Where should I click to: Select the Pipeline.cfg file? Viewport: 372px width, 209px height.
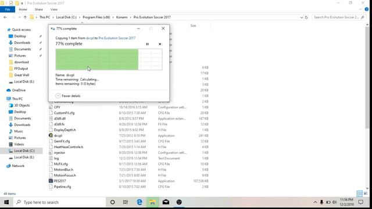coord(62,187)
